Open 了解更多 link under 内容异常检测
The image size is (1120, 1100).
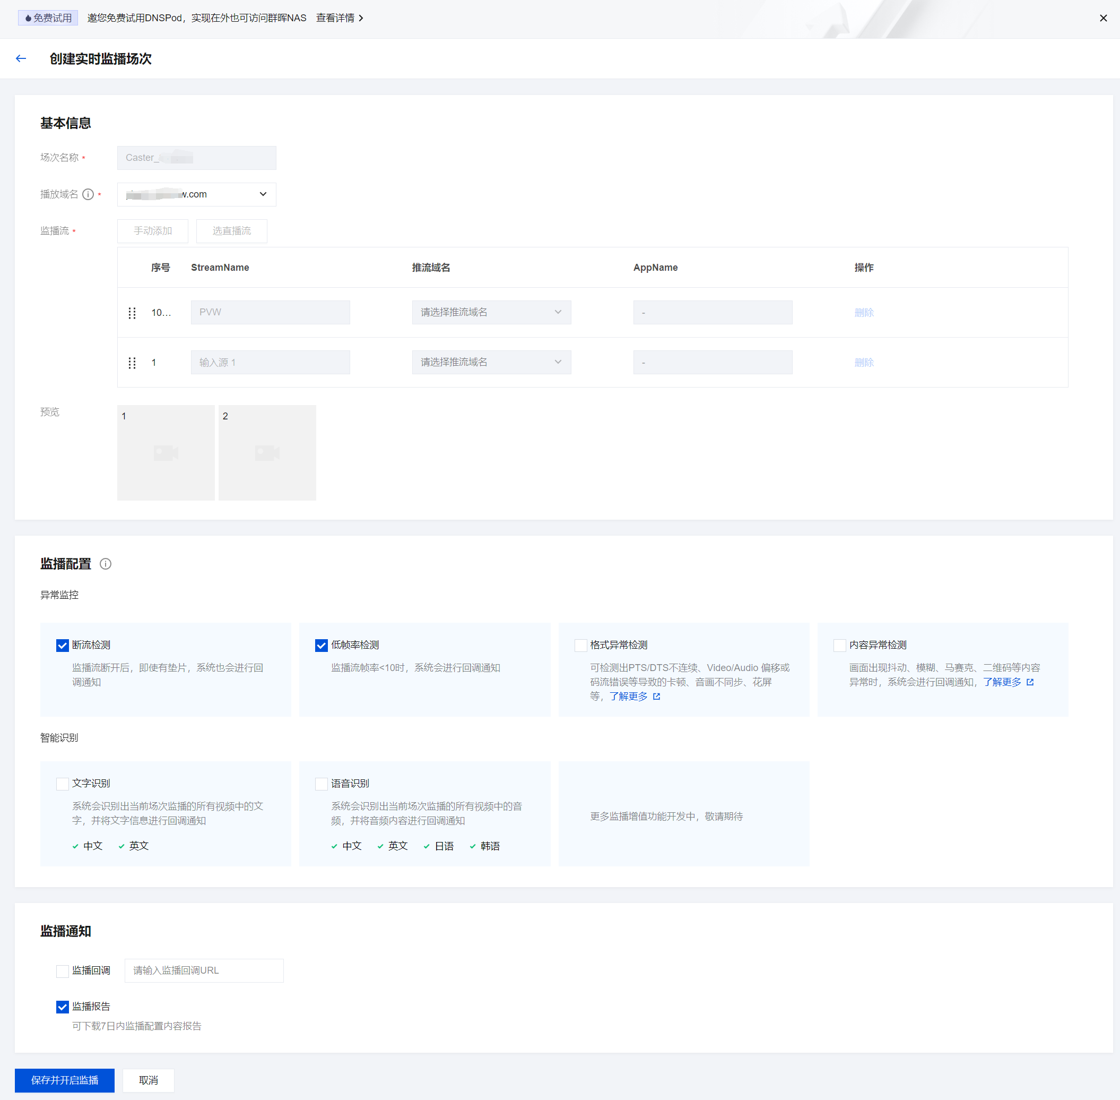tap(1008, 682)
